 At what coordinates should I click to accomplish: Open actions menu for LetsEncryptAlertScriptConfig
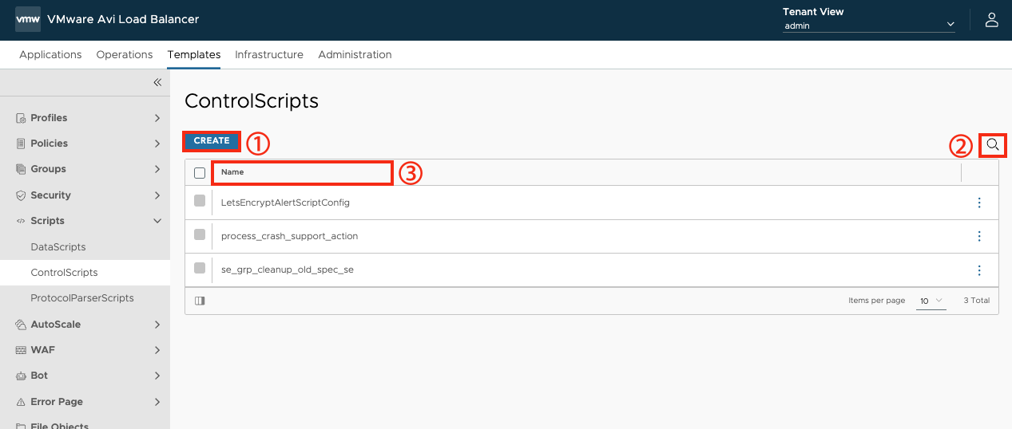pos(979,203)
